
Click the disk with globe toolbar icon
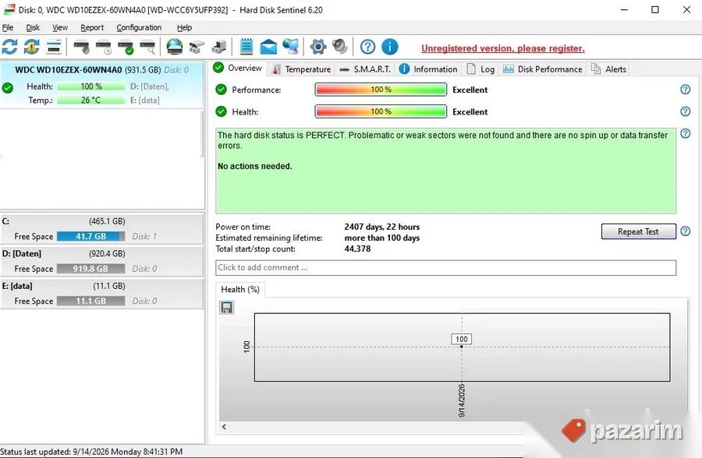point(174,47)
